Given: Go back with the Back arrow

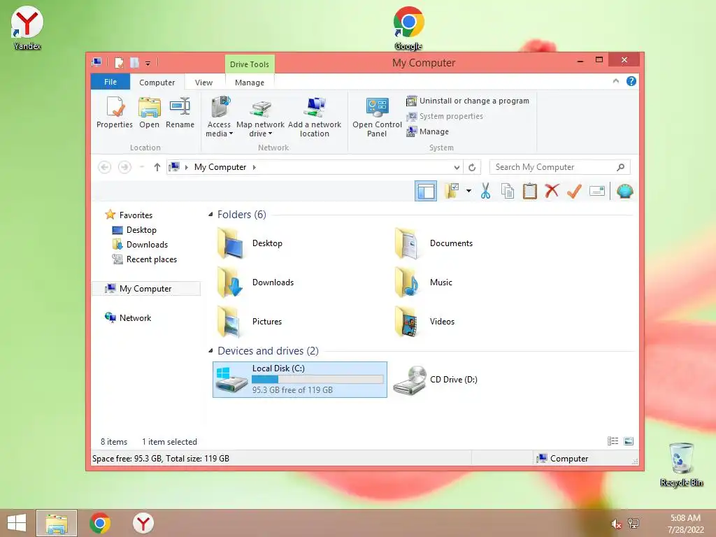Looking at the screenshot, I should 105,167.
